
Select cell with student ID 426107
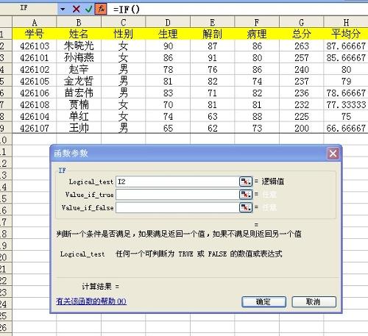[35, 128]
